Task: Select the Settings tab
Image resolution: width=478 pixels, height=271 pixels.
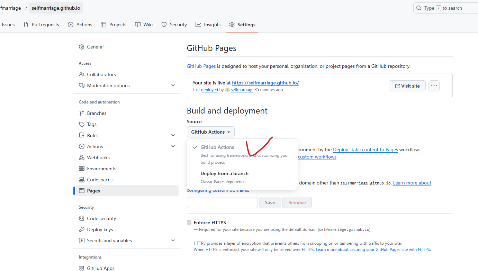Action: click(242, 25)
